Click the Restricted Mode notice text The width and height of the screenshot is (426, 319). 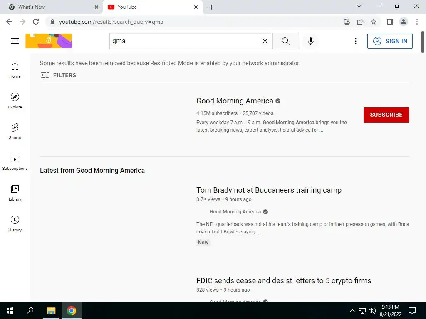tap(170, 63)
